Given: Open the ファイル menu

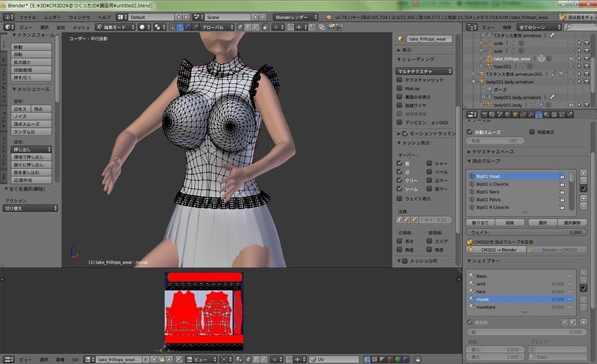Looking at the screenshot, I should 26,16.
